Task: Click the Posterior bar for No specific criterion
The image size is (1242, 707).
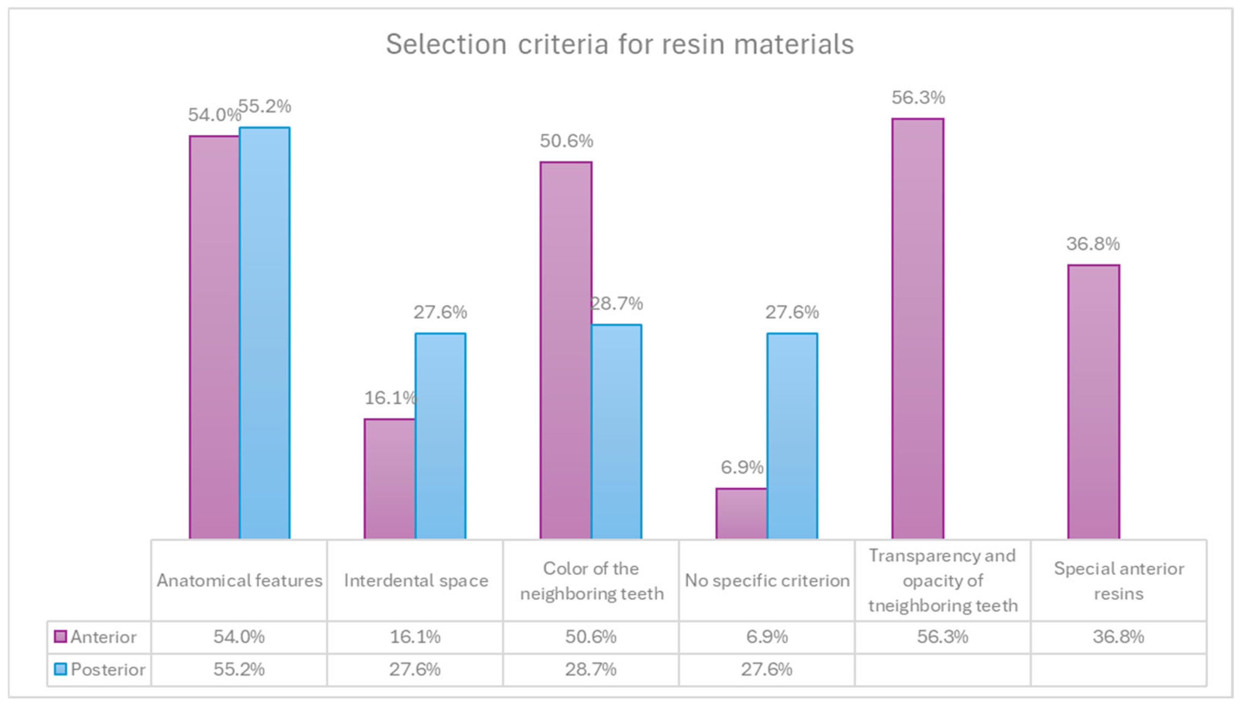Action: 792,435
